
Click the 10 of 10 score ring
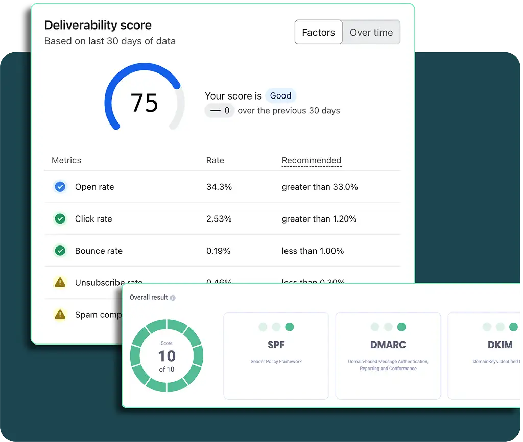point(167,356)
